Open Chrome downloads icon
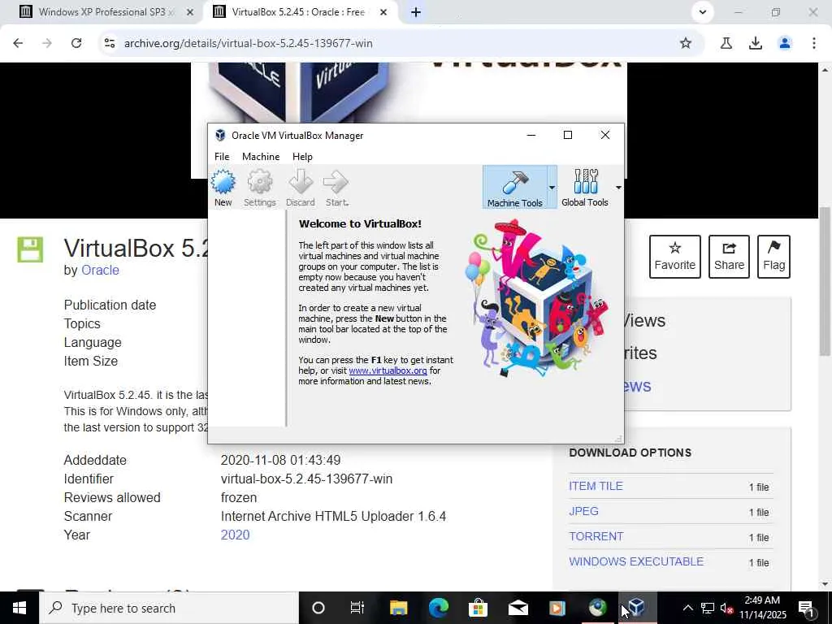The width and height of the screenshot is (832, 624). (756, 43)
